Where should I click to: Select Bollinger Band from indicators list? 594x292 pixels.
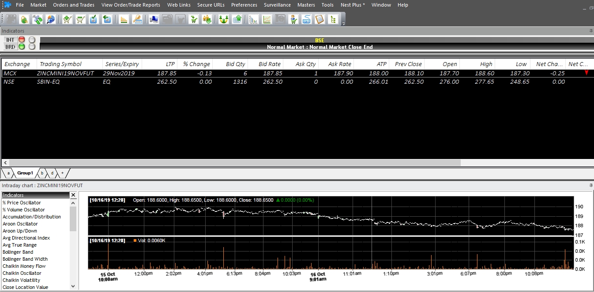[x=18, y=252]
